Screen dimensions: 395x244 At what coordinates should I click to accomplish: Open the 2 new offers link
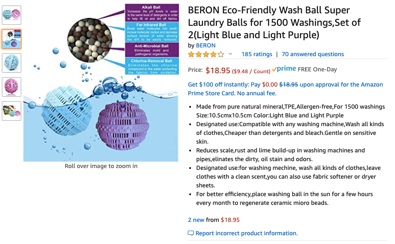tap(196, 220)
